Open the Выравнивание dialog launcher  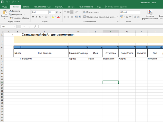[118, 22]
